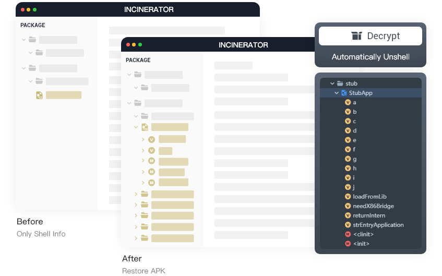Click variable icon beside needX86Bridge
442x276 pixels.
(x=348, y=206)
